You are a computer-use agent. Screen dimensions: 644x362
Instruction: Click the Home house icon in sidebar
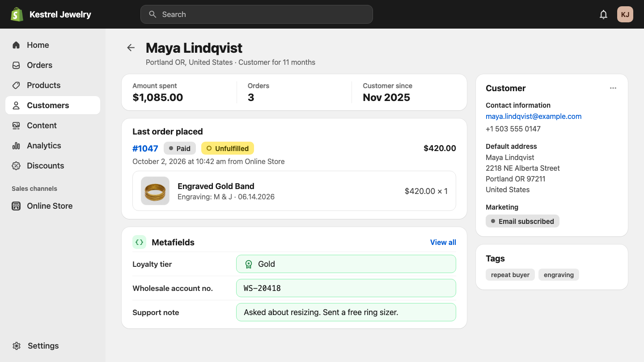click(16, 45)
